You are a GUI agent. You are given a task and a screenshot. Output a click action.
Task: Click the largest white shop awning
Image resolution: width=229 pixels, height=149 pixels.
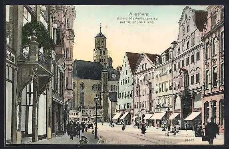click(x=158, y=116)
